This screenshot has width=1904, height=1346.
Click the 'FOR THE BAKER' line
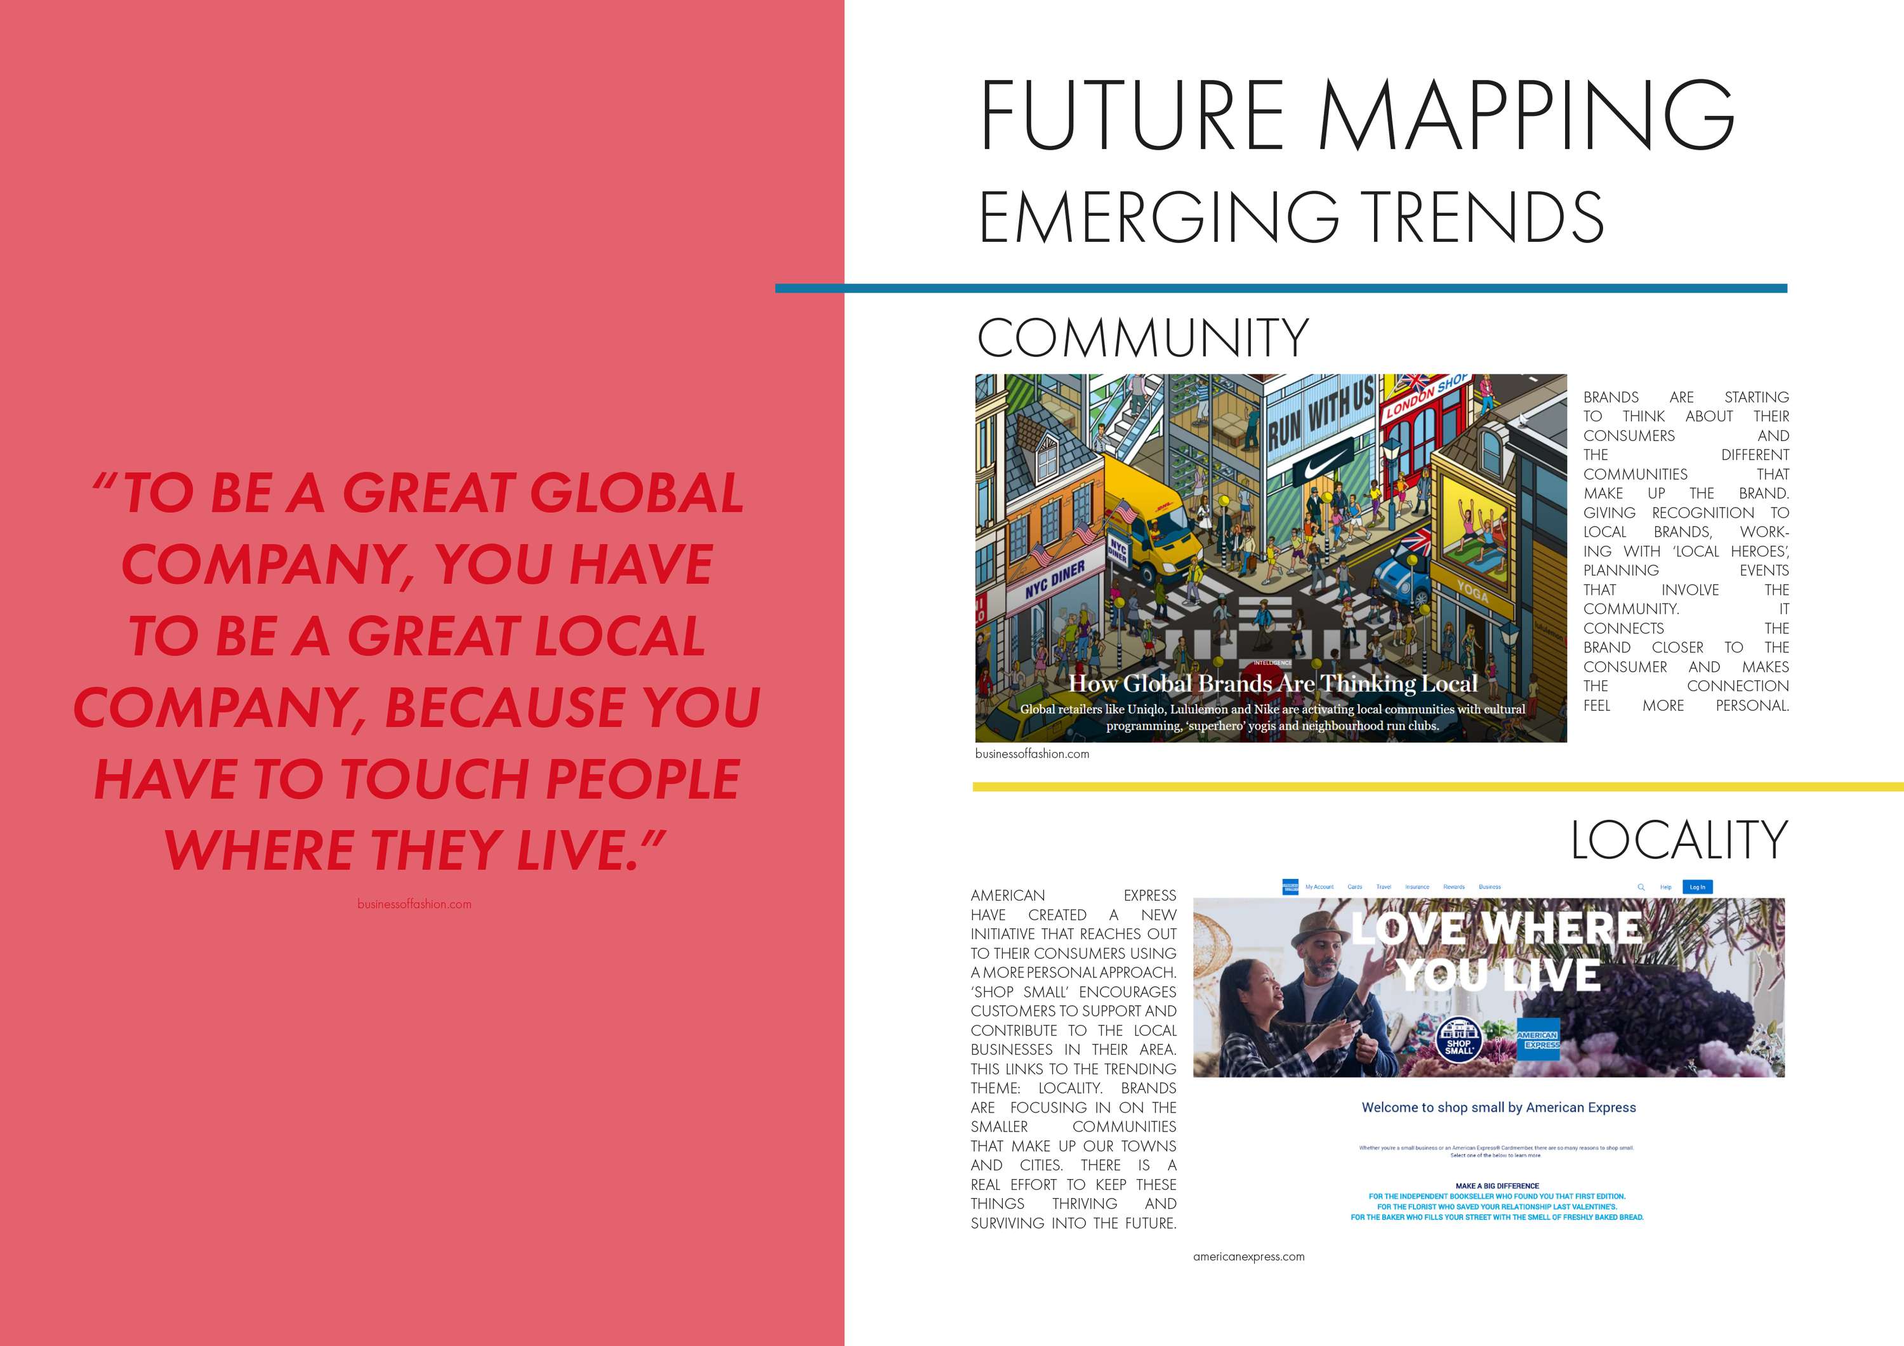point(1497,1217)
